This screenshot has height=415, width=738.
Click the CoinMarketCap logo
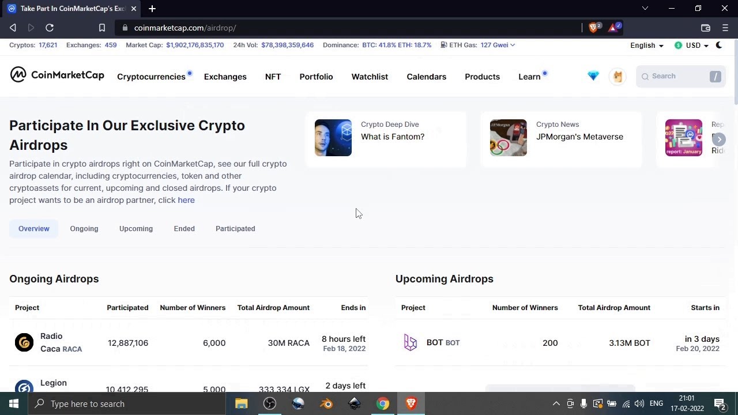(57, 75)
